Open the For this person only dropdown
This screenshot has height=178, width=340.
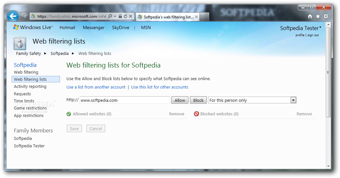(x=252, y=100)
